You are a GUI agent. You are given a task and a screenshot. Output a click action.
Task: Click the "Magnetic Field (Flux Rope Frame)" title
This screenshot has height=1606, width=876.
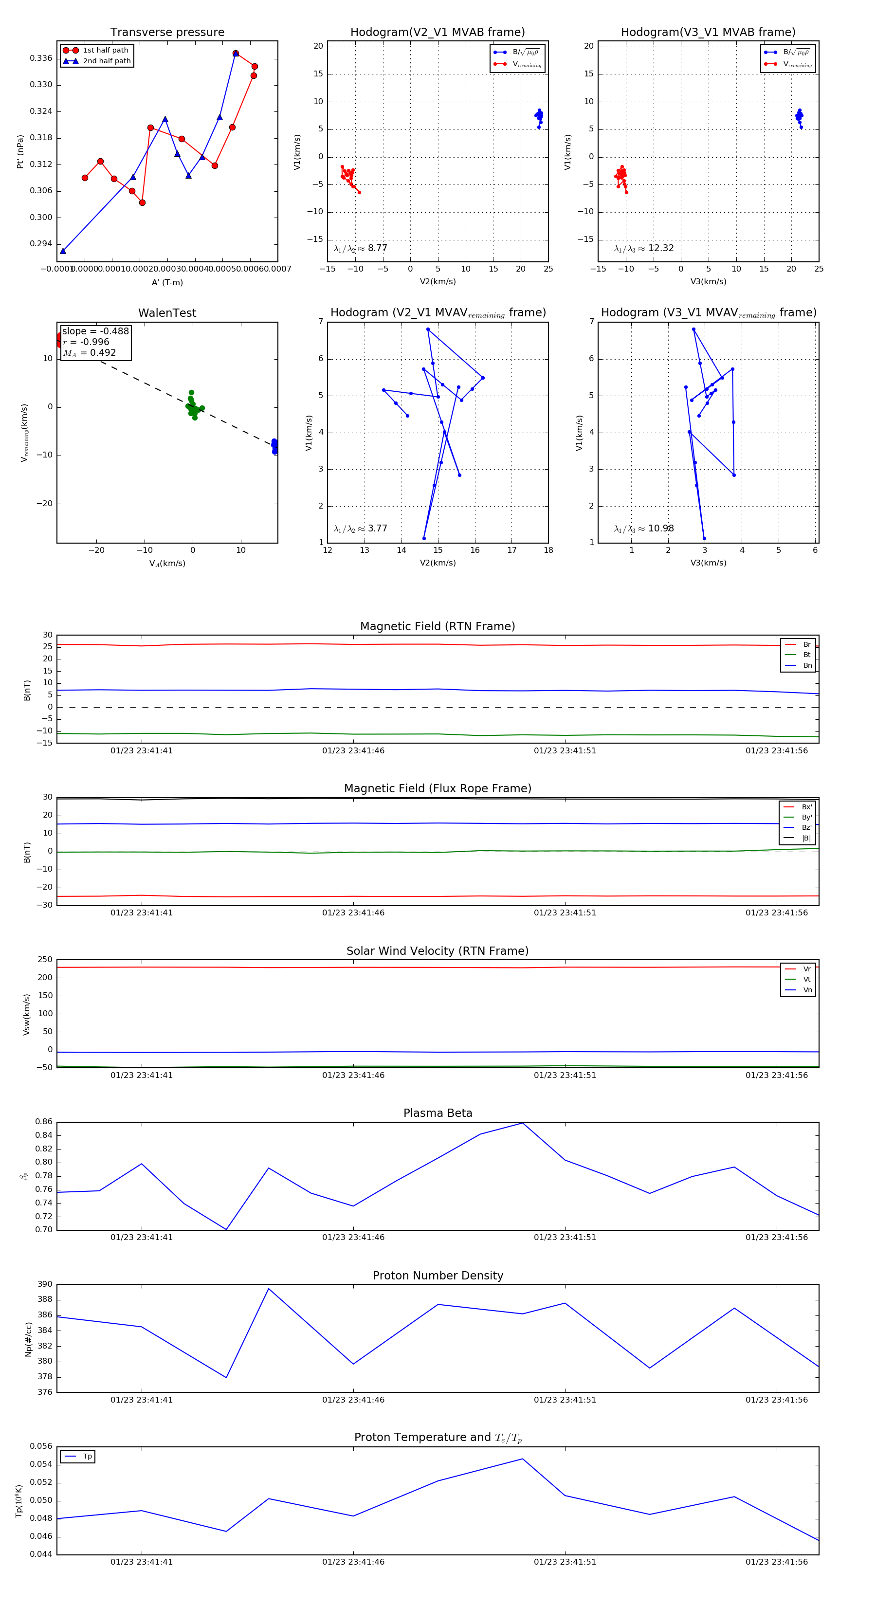click(x=438, y=789)
